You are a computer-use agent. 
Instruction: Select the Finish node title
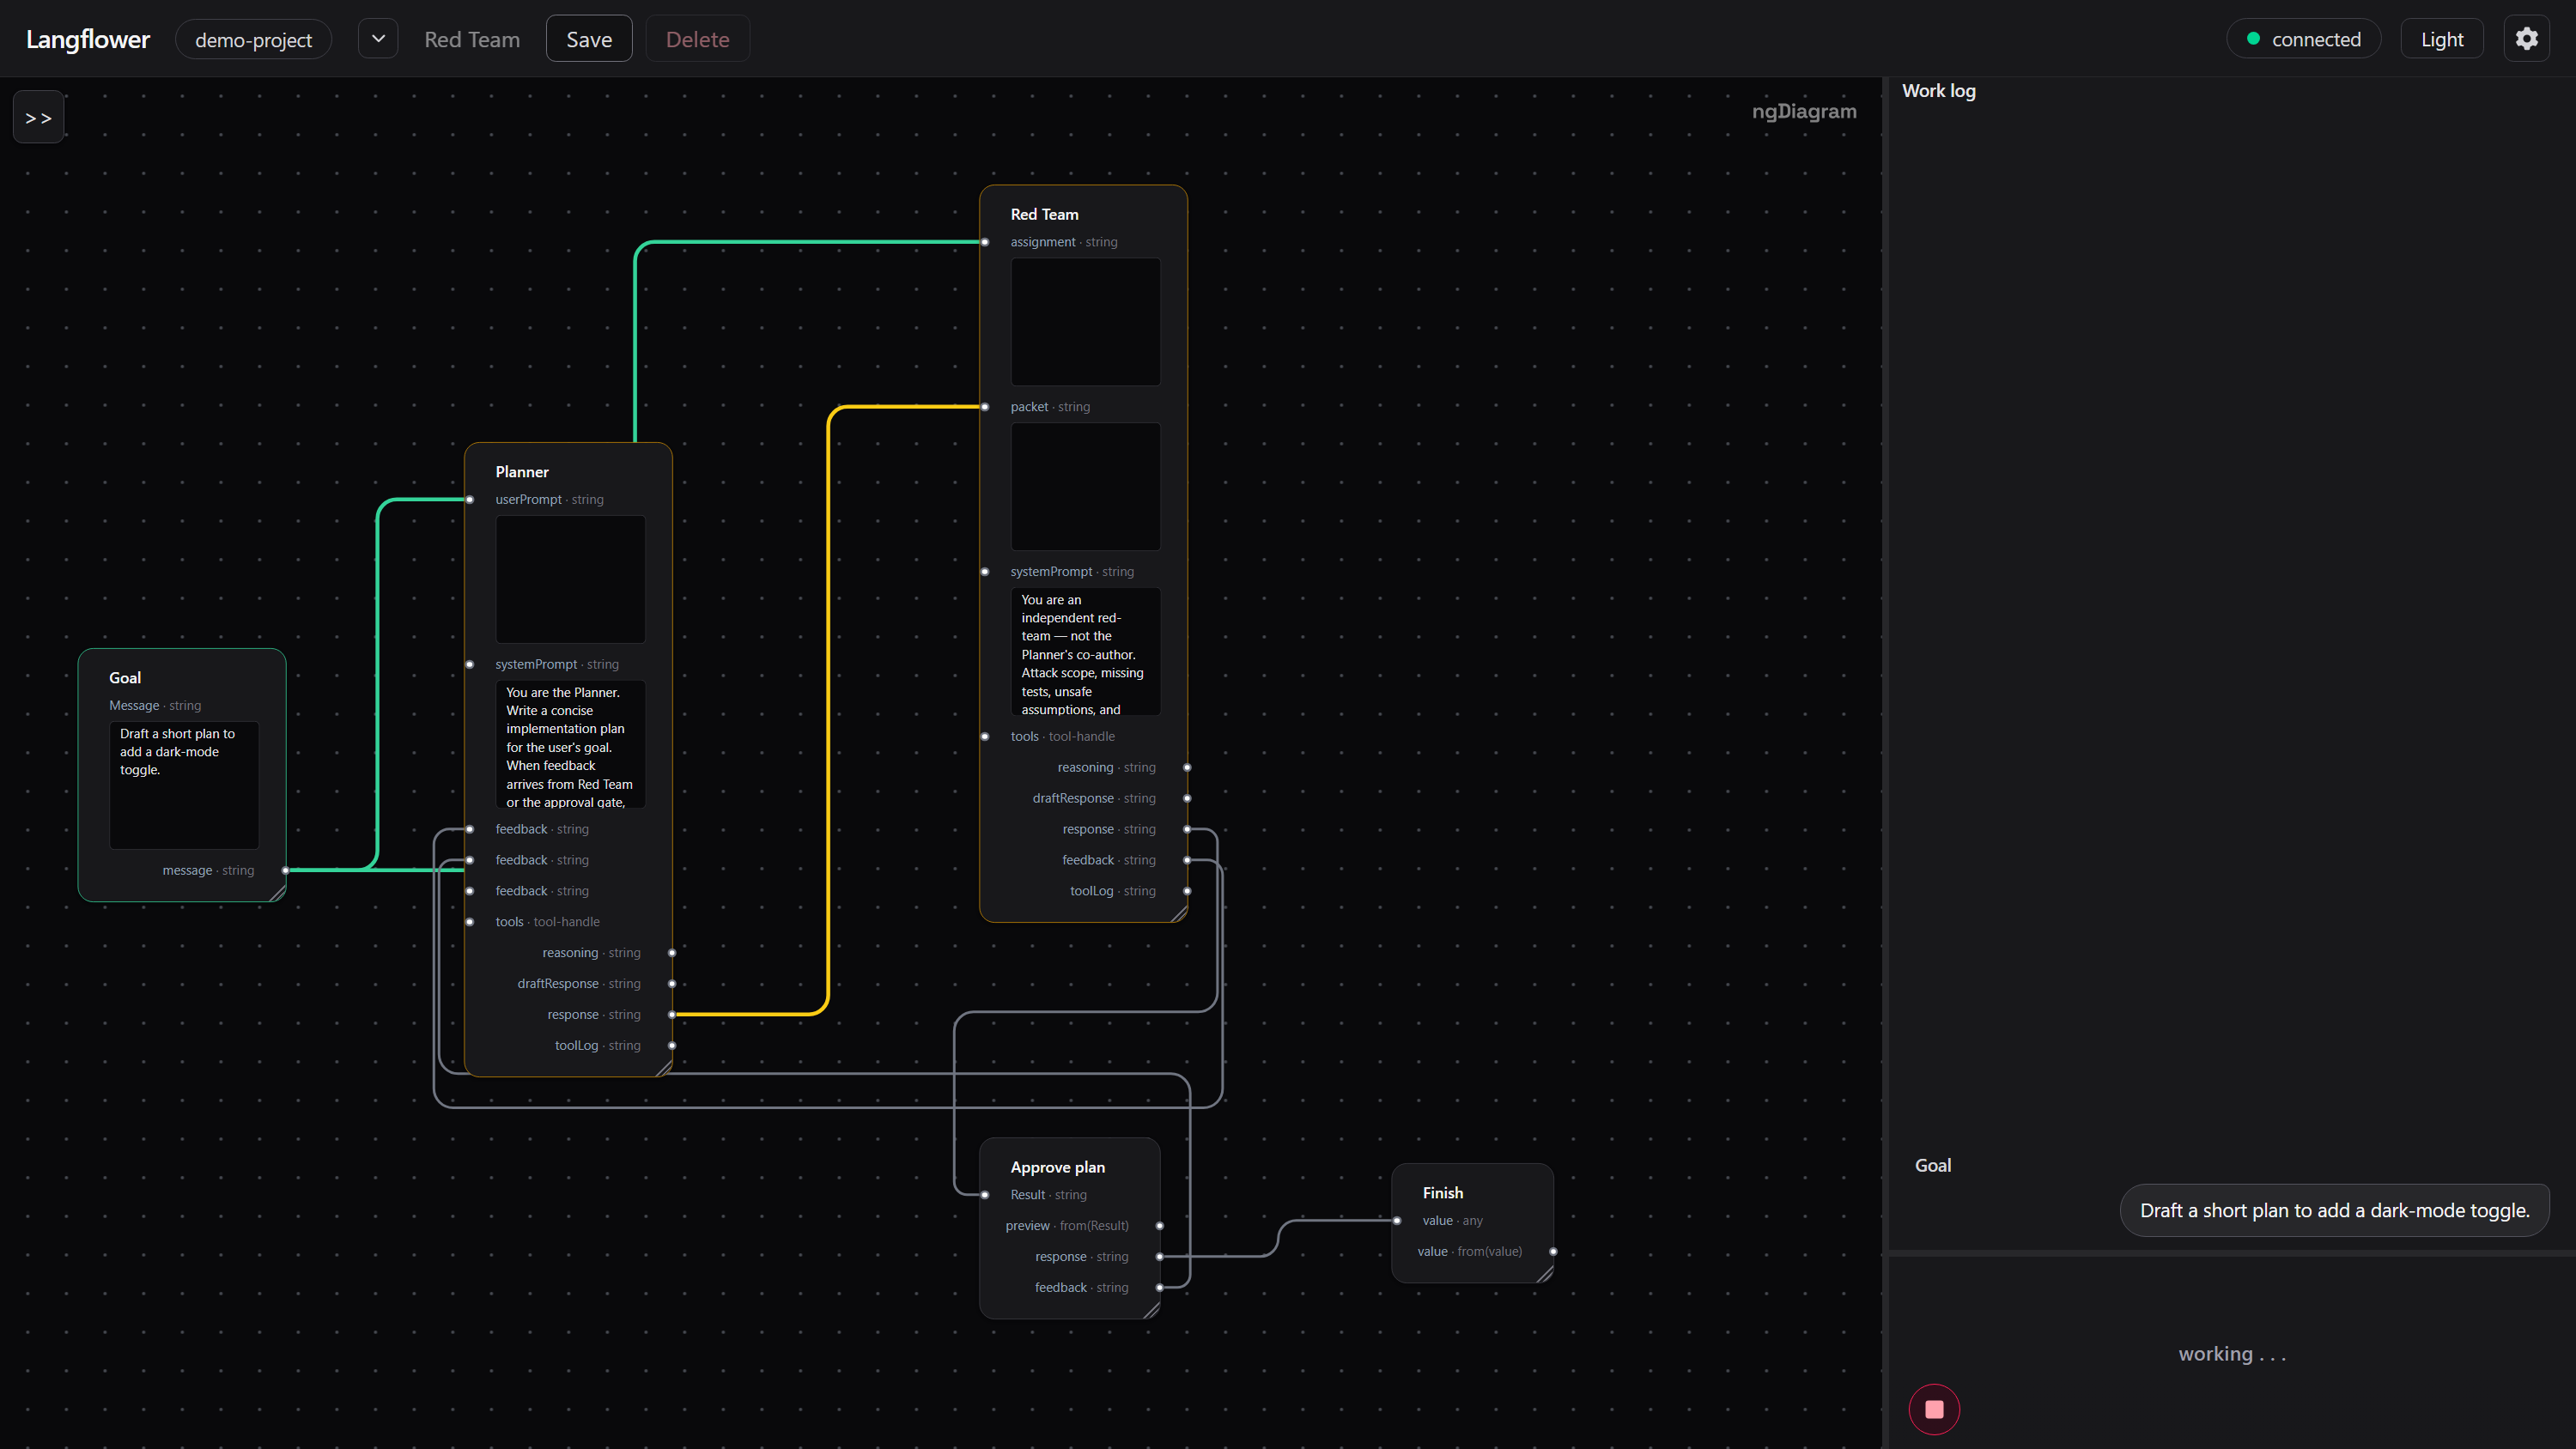tap(1442, 1193)
